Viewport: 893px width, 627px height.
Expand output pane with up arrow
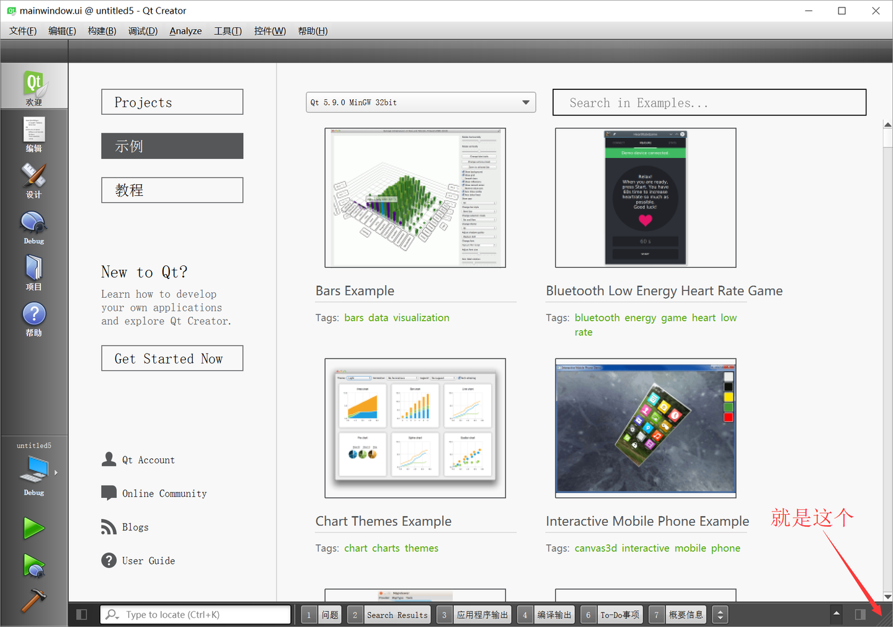[837, 614]
